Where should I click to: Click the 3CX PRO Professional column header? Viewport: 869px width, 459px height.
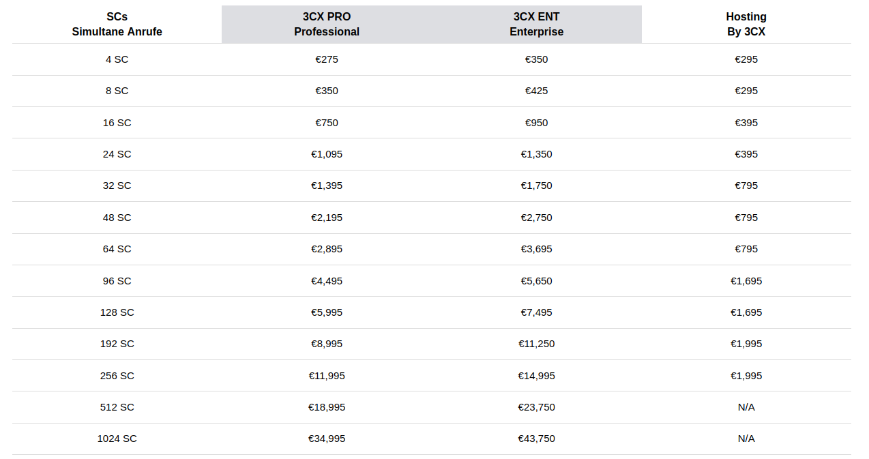327,25
